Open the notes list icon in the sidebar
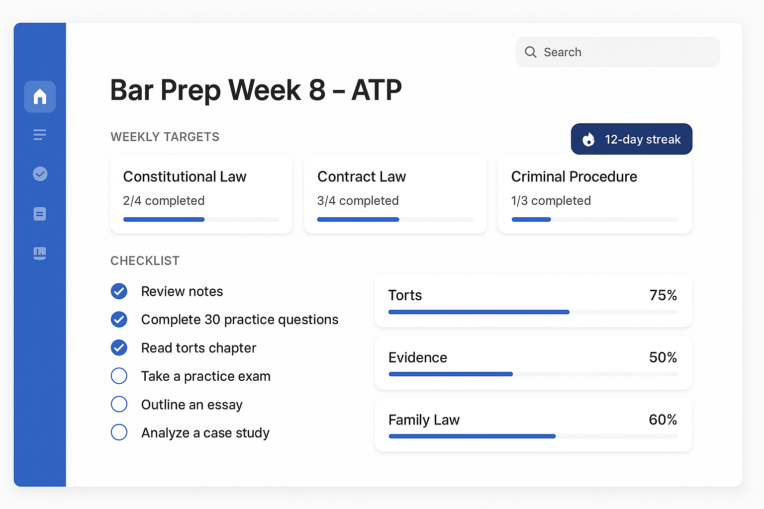The height and width of the screenshot is (509, 764). point(40,134)
